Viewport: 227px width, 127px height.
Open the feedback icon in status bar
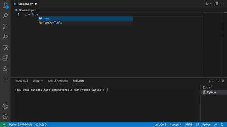pos(216,125)
